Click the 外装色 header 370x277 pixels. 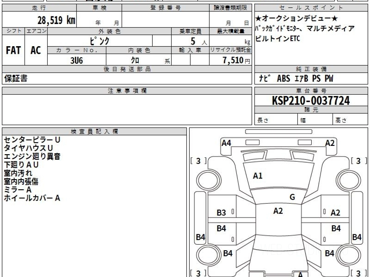pyautogui.click(x=109, y=31)
